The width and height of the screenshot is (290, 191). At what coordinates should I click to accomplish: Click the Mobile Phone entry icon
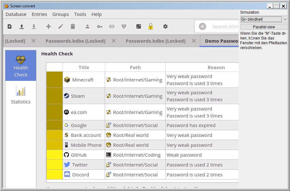click(66, 145)
